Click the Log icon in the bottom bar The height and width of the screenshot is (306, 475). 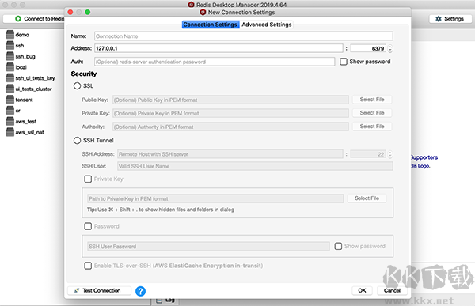pos(159,300)
